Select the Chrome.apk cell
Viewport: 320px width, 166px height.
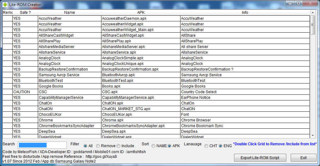coord(141,120)
